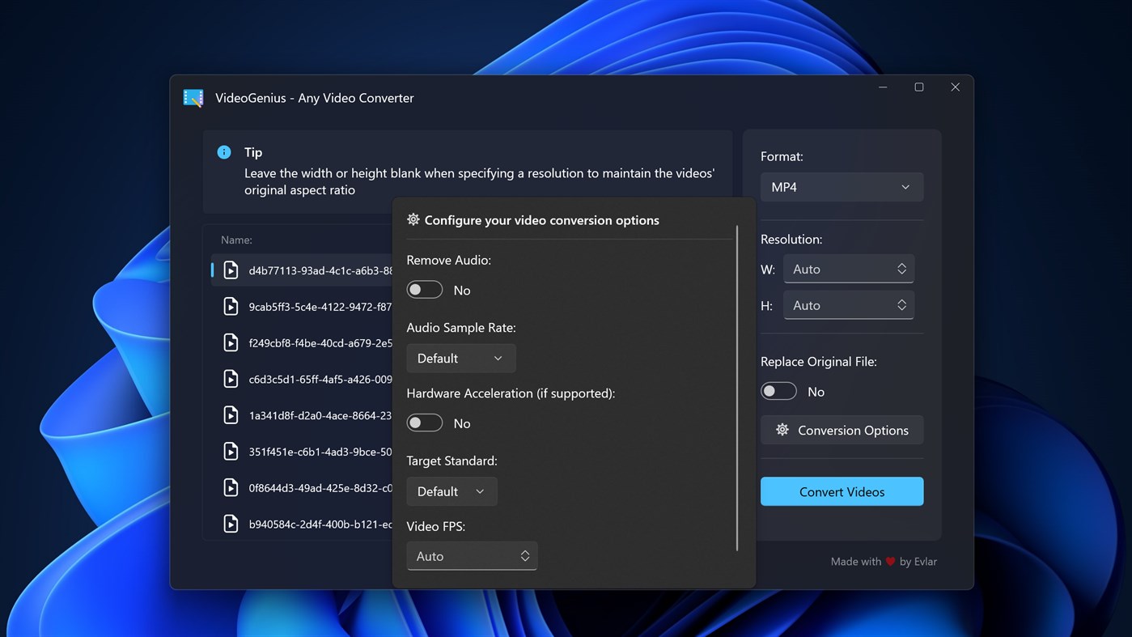Click the video file icon beside b940584c
Screen dimensions: 1132x637
pos(230,524)
